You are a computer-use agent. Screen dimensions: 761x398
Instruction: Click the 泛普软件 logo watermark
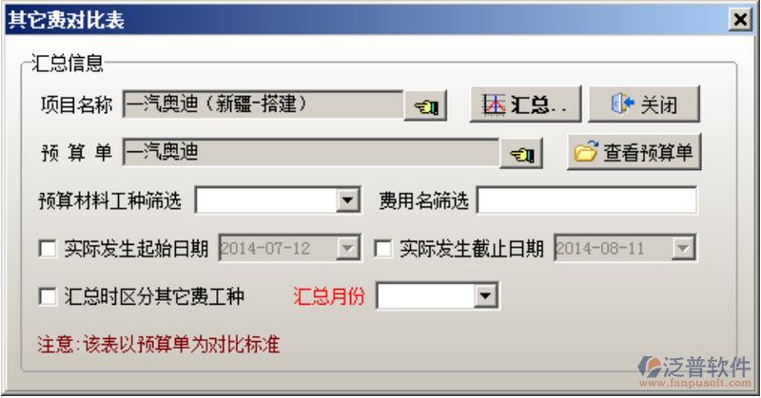pyautogui.click(x=694, y=368)
